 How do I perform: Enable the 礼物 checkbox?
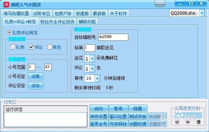tap(13, 47)
